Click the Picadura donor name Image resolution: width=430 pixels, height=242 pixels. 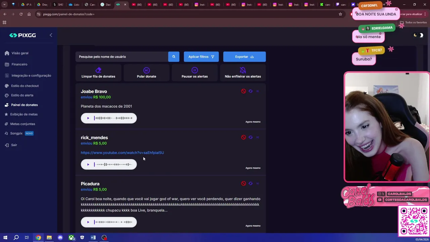click(90, 184)
